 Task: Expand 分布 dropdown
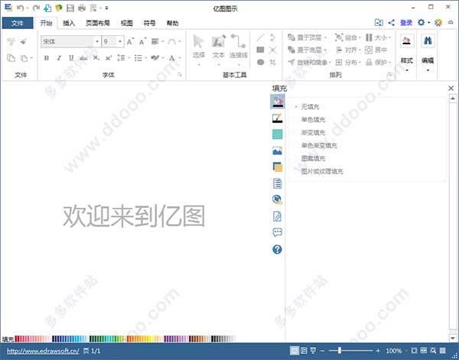(360, 62)
